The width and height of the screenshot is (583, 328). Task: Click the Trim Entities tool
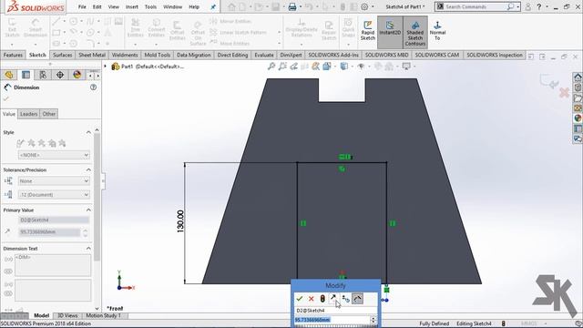tap(136, 28)
